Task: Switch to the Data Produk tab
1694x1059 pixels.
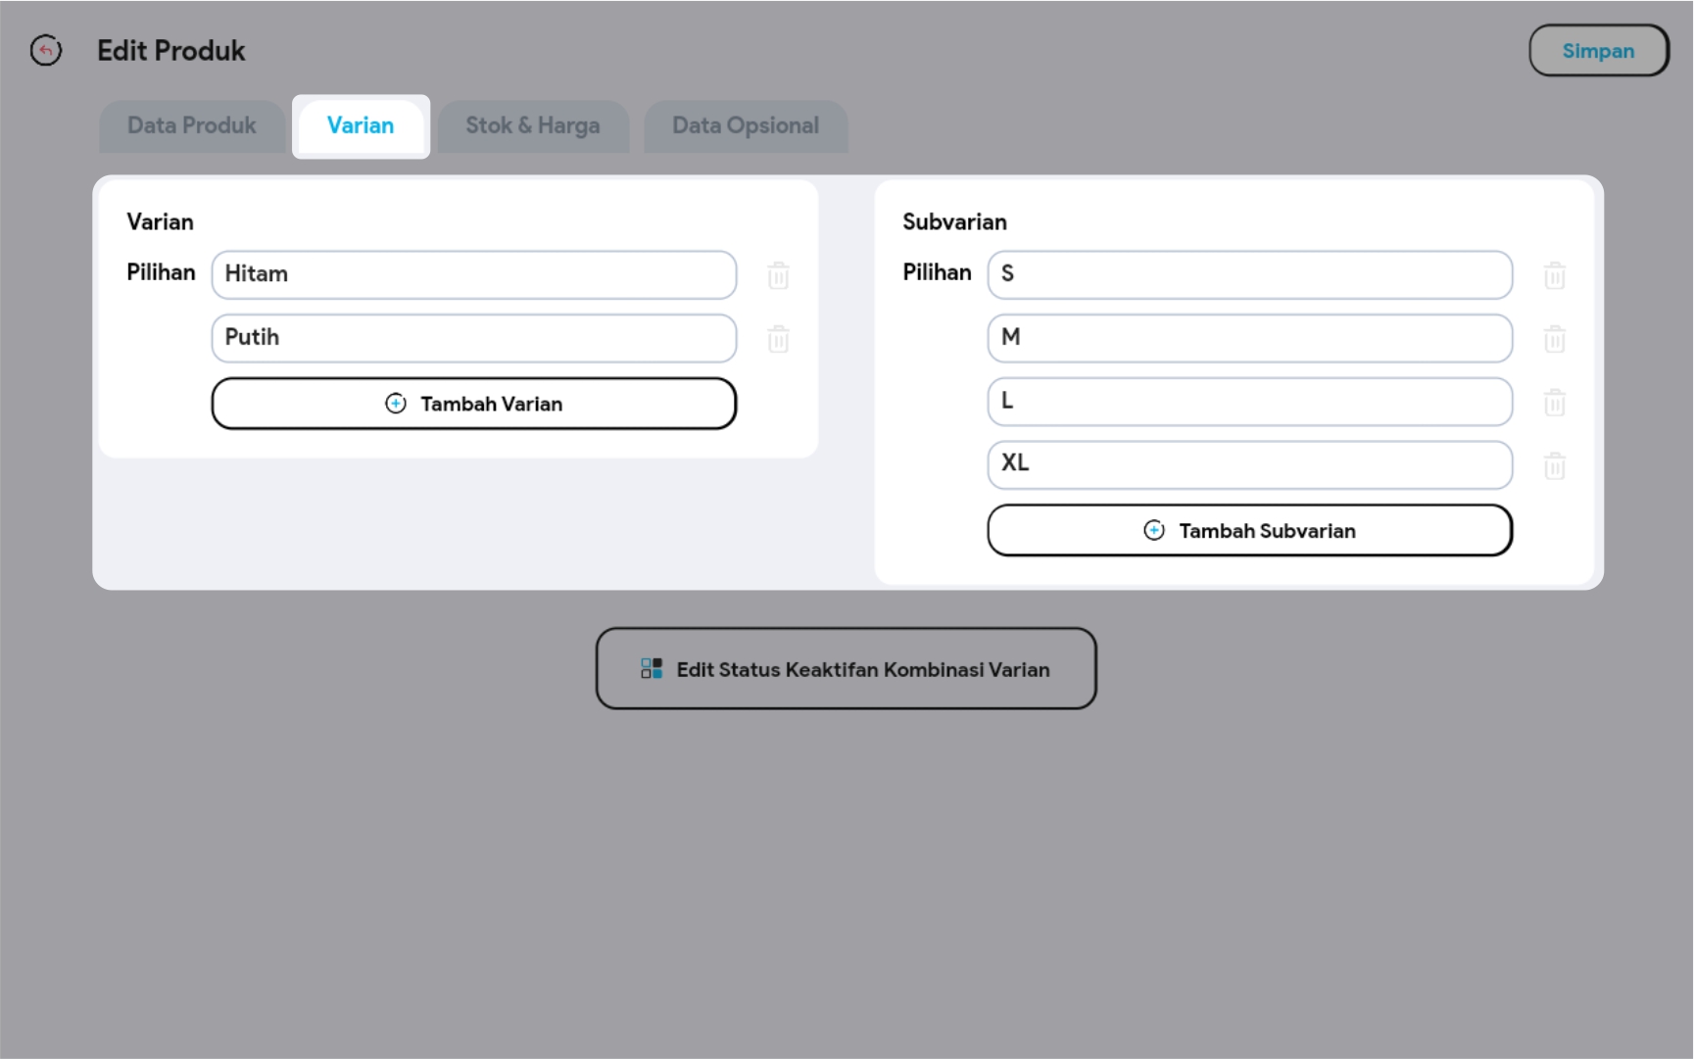Action: pyautogui.click(x=192, y=125)
